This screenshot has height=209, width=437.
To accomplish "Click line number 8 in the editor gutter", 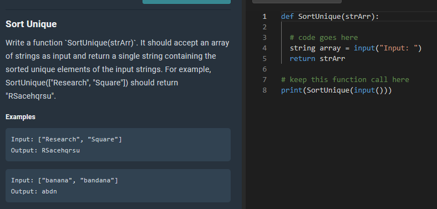I will click(264, 90).
